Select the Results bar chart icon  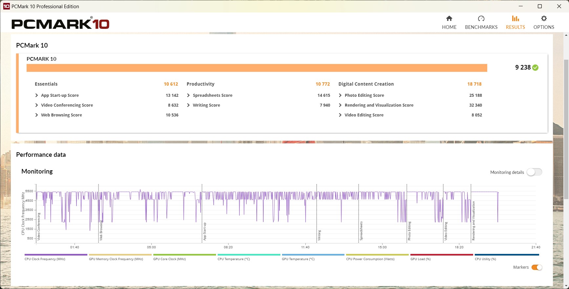coord(515,18)
